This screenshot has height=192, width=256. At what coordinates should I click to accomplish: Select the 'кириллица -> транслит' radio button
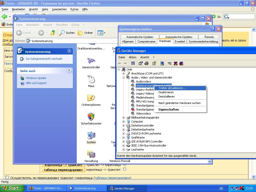pos(124,169)
